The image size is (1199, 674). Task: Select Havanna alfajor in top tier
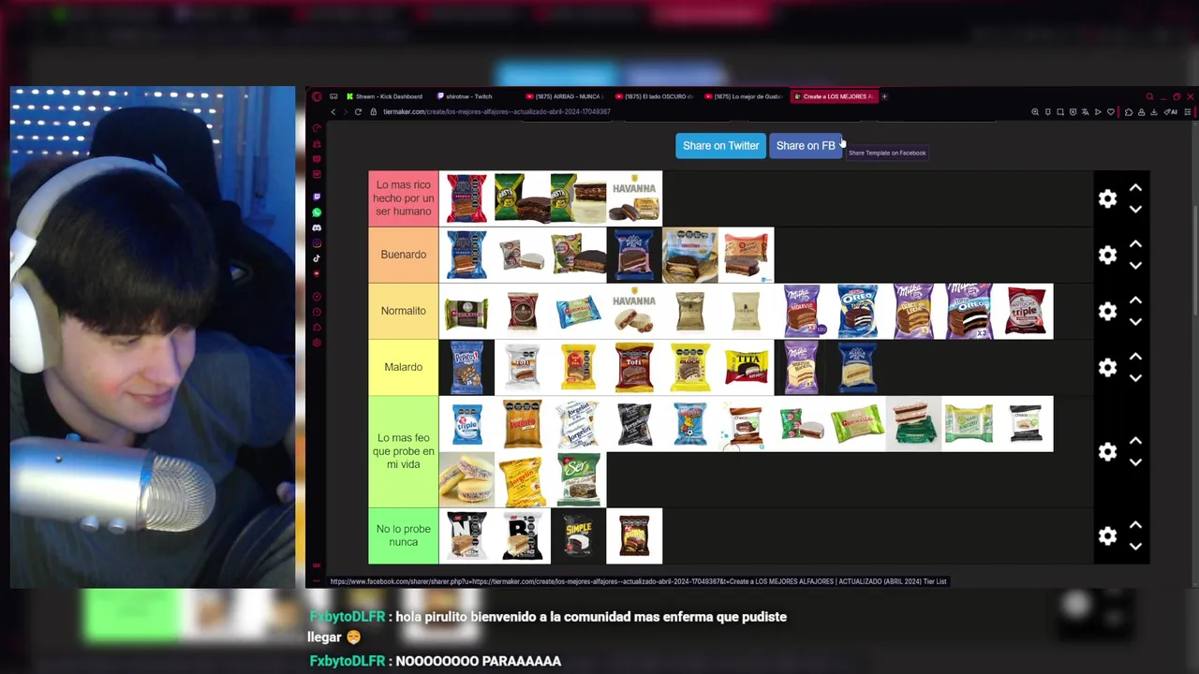point(634,198)
